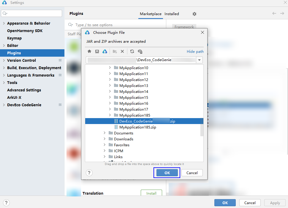
Task: Select the MyApplication17 folder
Action: (134, 109)
